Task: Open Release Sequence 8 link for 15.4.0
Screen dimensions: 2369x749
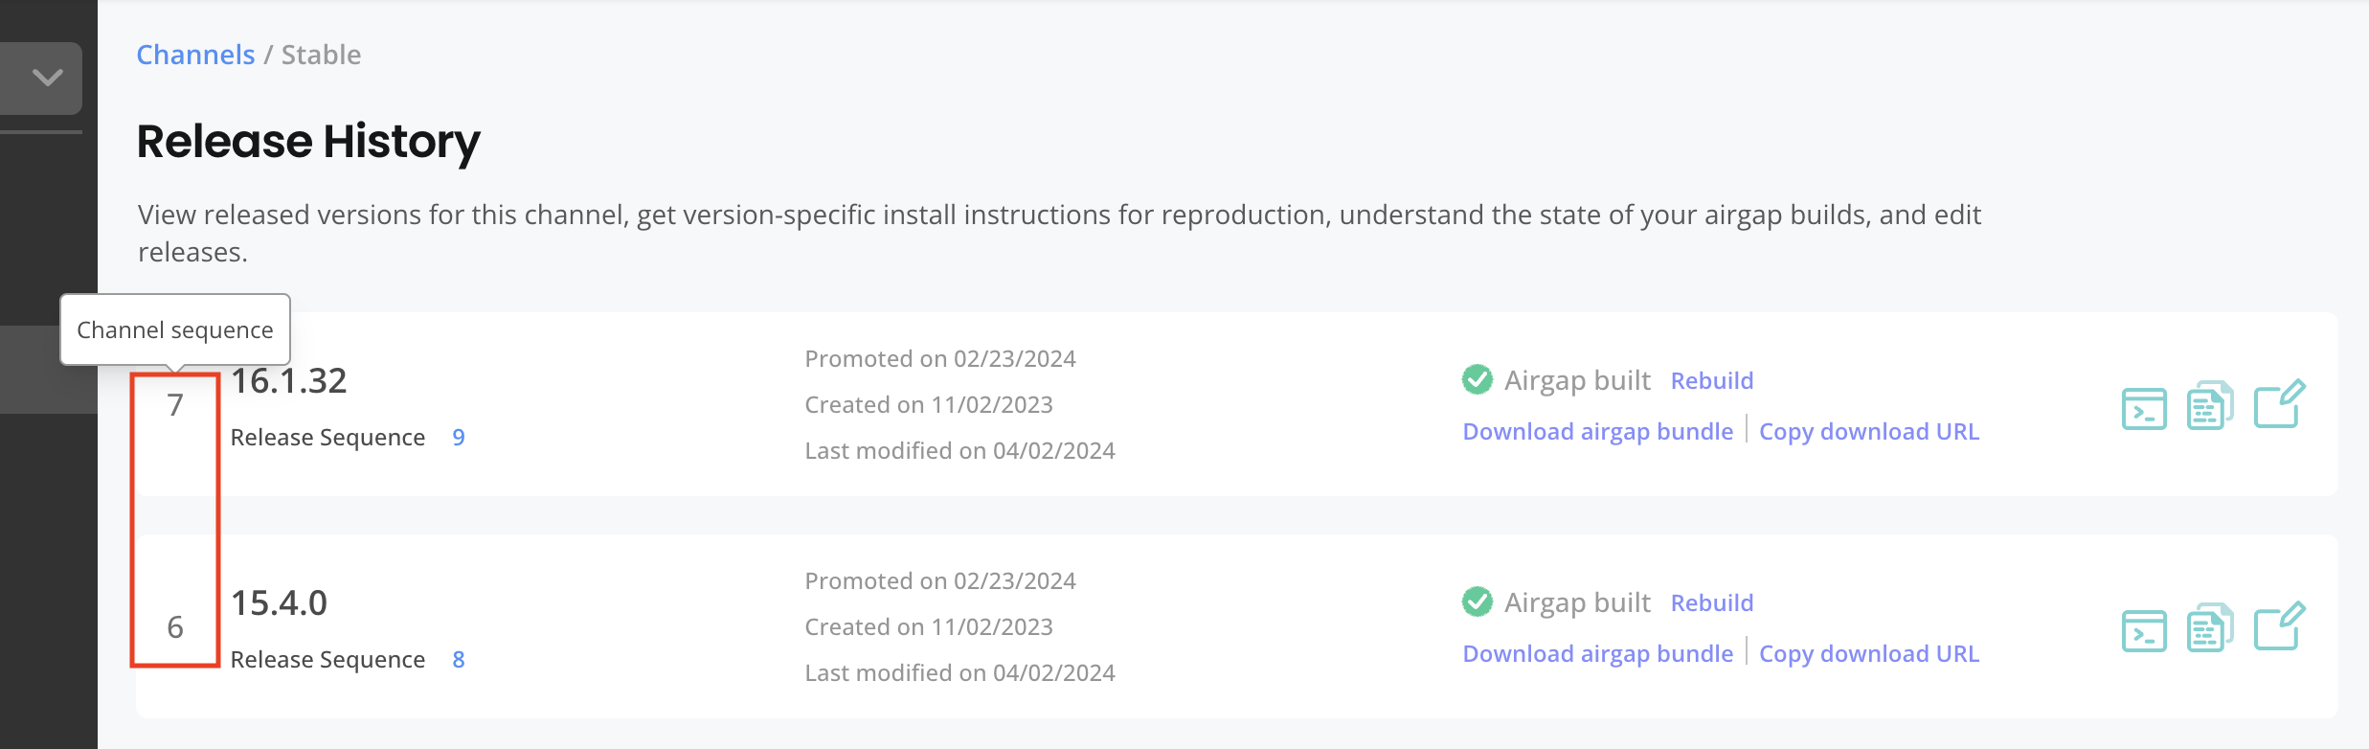Action: point(459,659)
